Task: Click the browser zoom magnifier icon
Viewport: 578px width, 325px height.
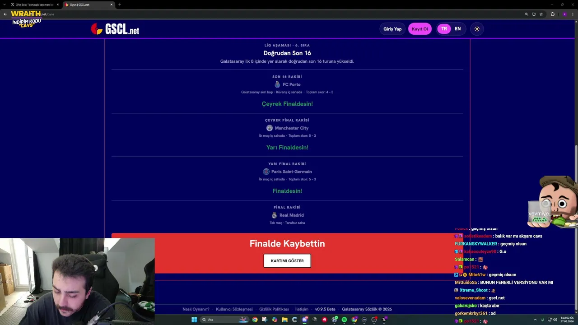Action: (527, 14)
